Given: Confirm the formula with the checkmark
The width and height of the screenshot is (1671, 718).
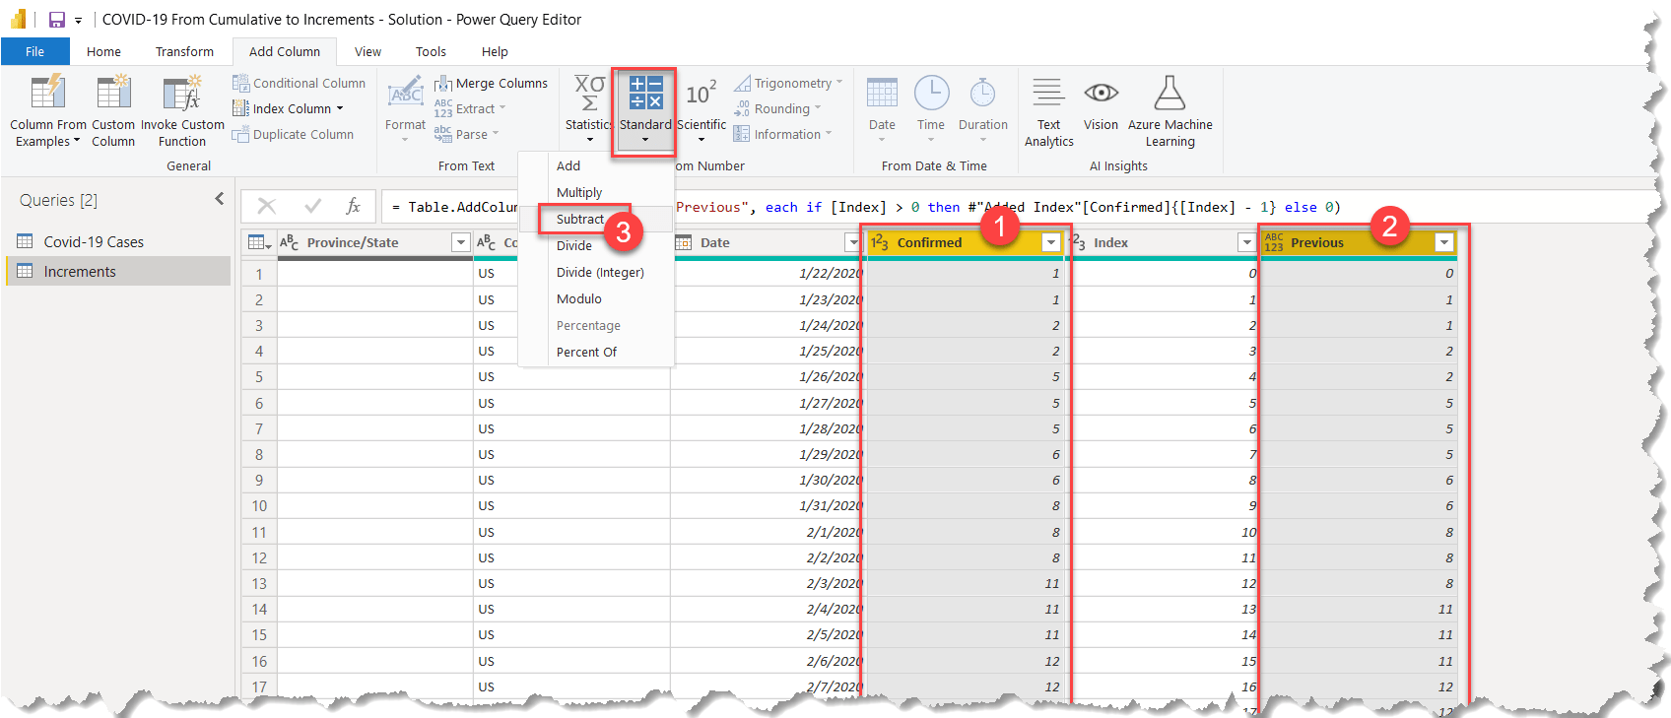Looking at the screenshot, I should click(313, 206).
